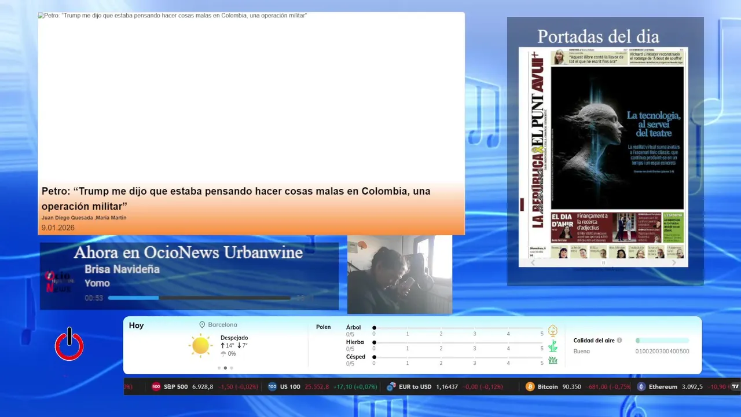Open the air quality info icon

point(619,341)
